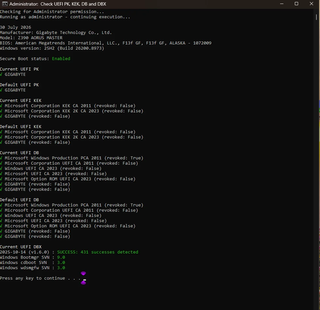Click the green 'Enabled' Secure Boot status

point(61,59)
